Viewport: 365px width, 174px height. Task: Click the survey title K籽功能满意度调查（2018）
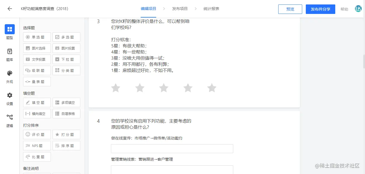click(x=44, y=9)
